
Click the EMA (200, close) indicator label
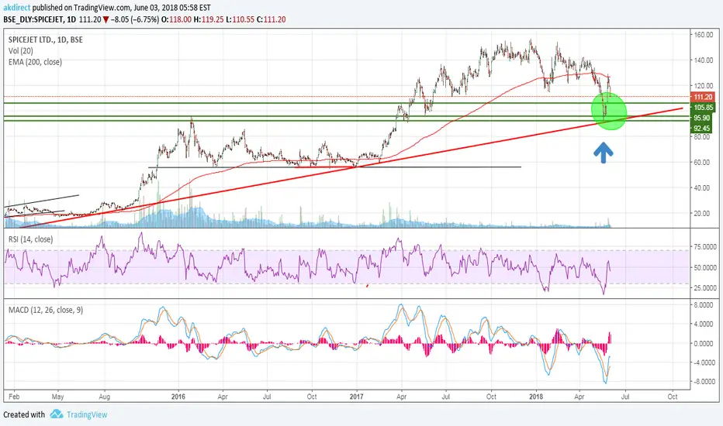[x=35, y=62]
